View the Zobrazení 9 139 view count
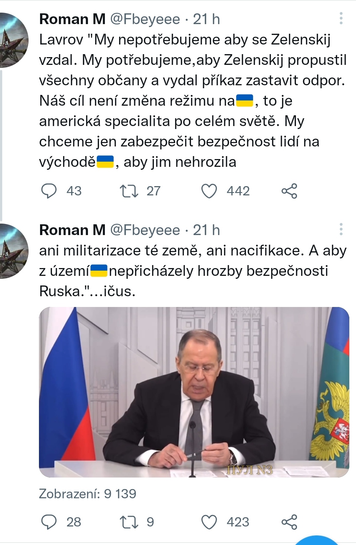 (88, 494)
